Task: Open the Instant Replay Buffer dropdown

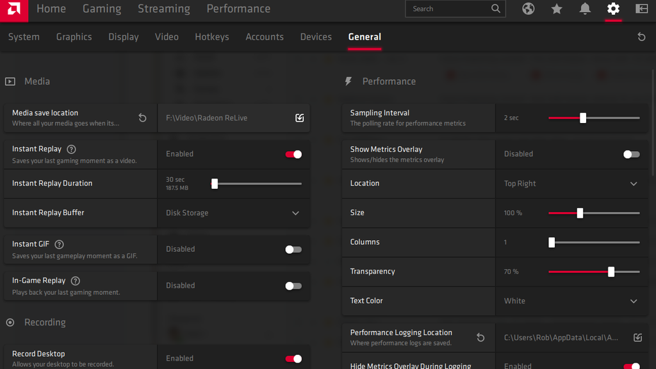Action: 295,213
